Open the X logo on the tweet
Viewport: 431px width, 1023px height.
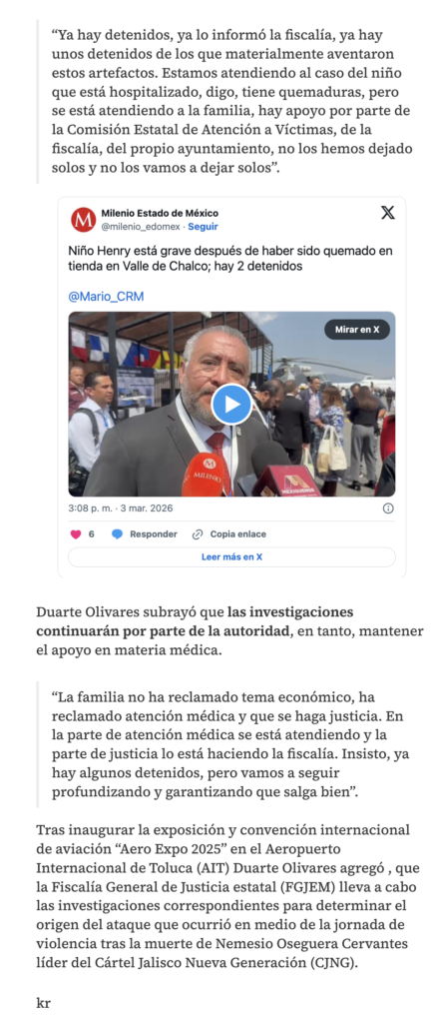pyautogui.click(x=387, y=213)
